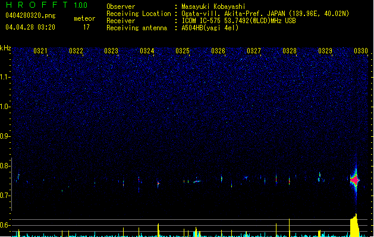Click the 0328 time axis label
The width and height of the screenshot is (374, 237).
[290, 51]
